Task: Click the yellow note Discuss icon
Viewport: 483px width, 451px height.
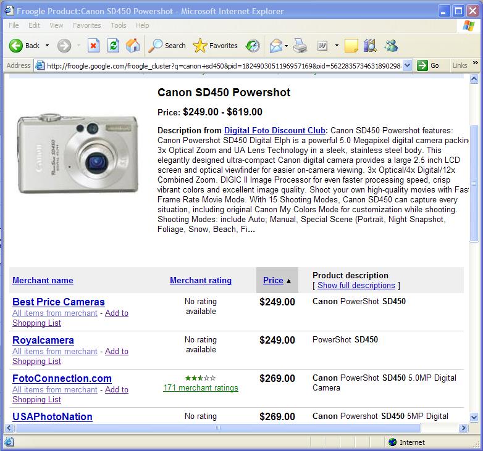Action: click(x=351, y=46)
